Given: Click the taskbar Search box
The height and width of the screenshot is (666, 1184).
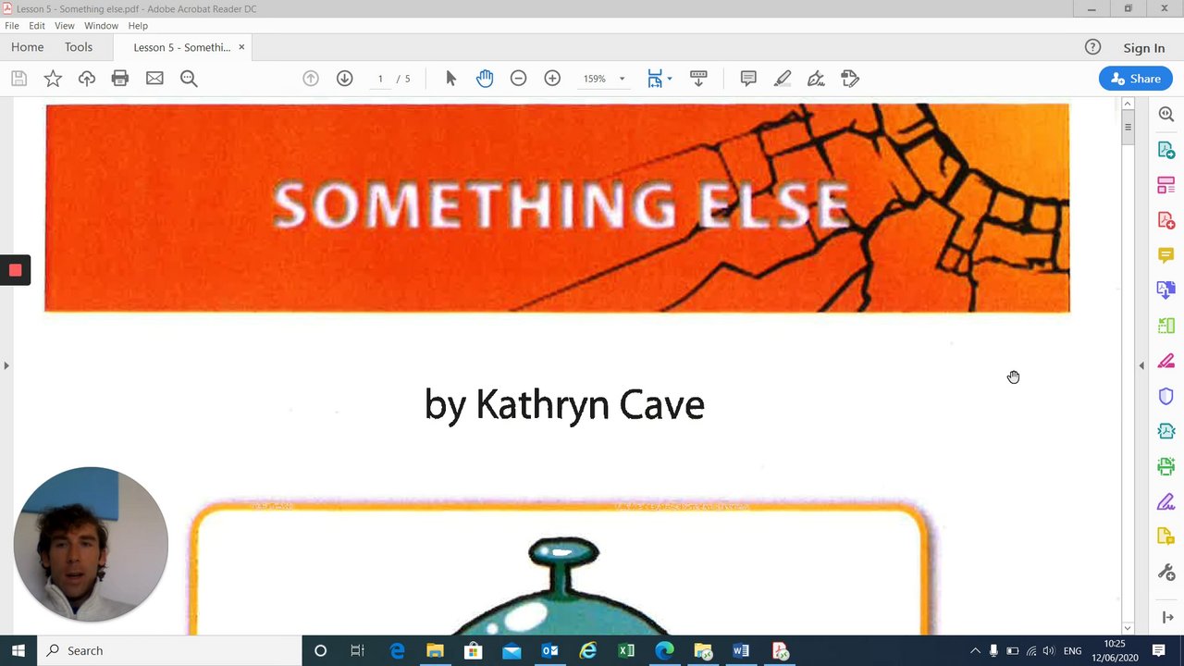Looking at the screenshot, I should click(x=169, y=650).
